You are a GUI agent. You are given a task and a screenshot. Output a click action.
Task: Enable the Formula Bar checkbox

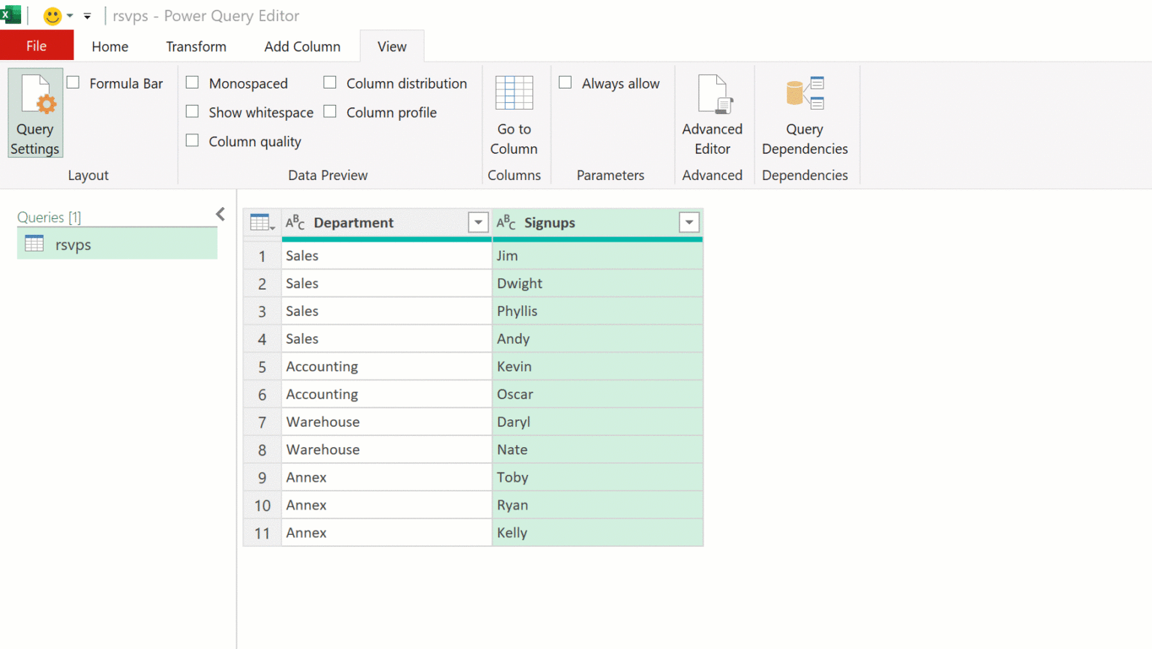pos(73,83)
